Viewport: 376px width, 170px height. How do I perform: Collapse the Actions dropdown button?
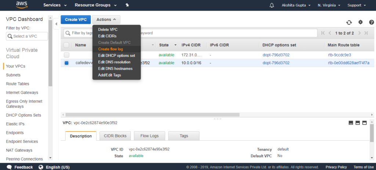click(x=106, y=20)
